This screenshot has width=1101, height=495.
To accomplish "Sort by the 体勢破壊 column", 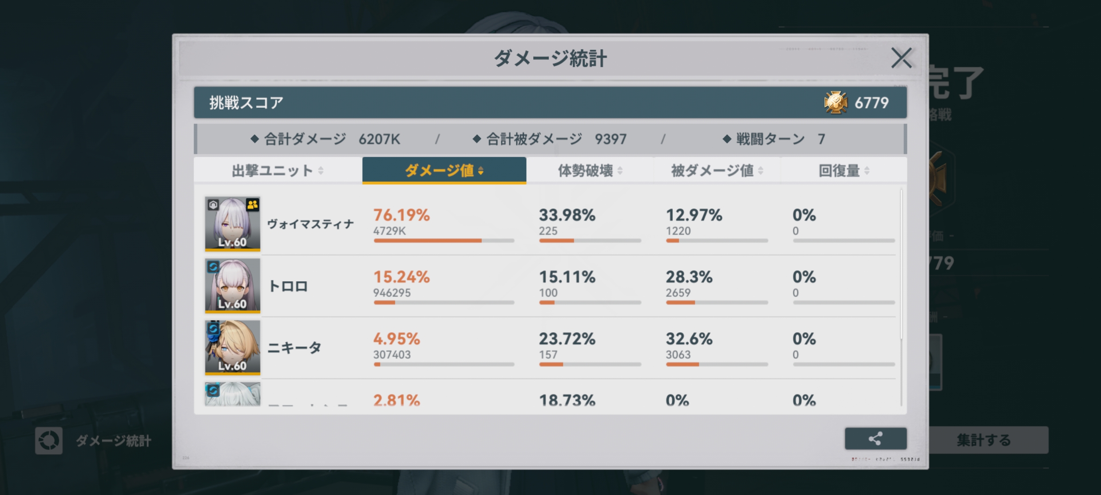I will [590, 170].
